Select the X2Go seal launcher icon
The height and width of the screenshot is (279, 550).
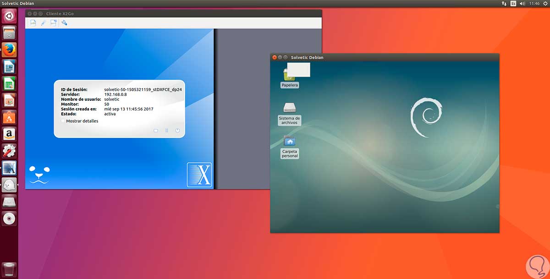click(9, 185)
